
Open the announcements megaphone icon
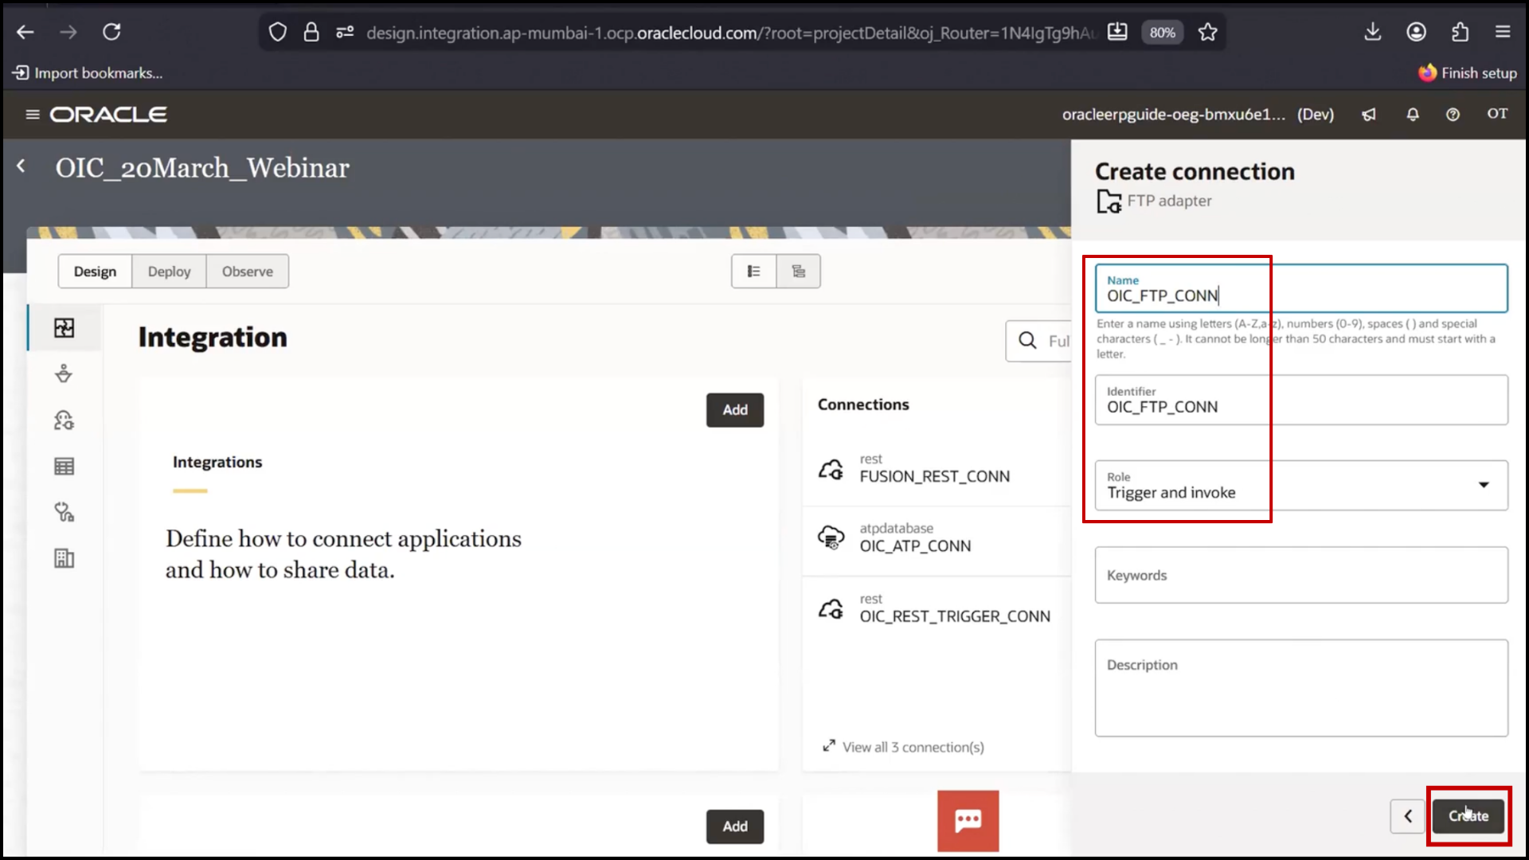(1369, 115)
